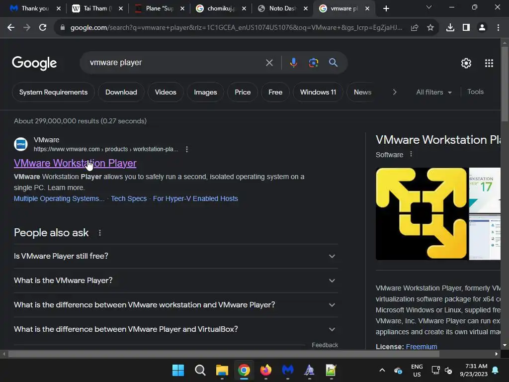Expand VMware Player vs VirtualBox question
Screen dimensions: 509x382
point(176,329)
